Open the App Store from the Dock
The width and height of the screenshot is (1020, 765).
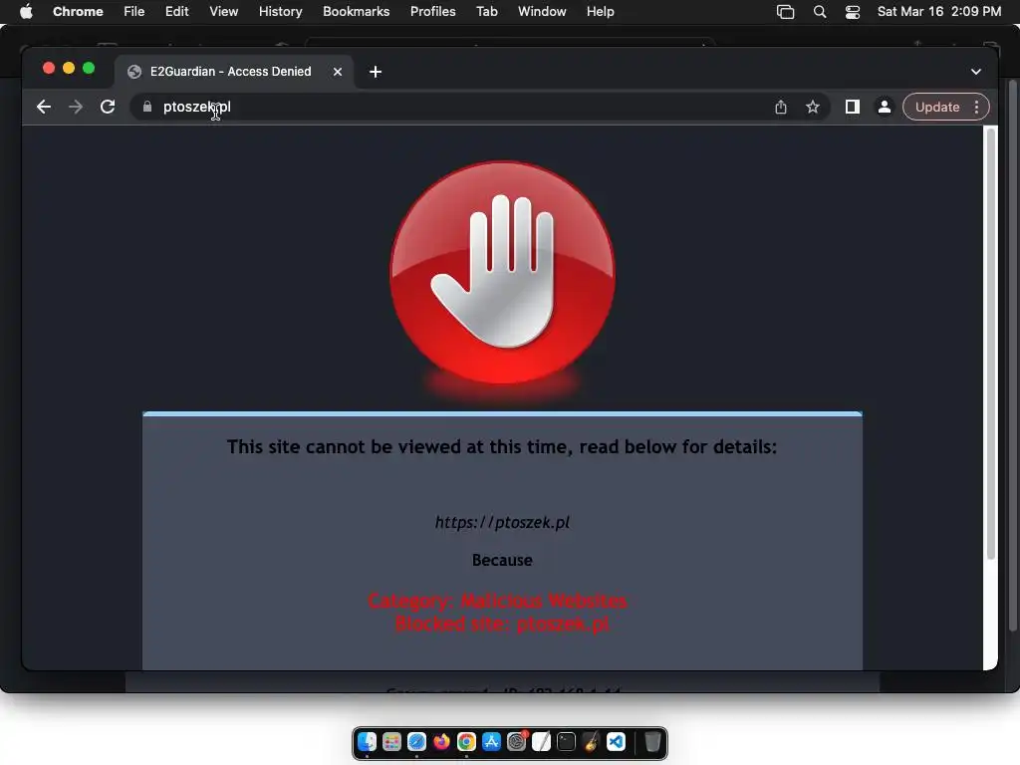tap(491, 741)
